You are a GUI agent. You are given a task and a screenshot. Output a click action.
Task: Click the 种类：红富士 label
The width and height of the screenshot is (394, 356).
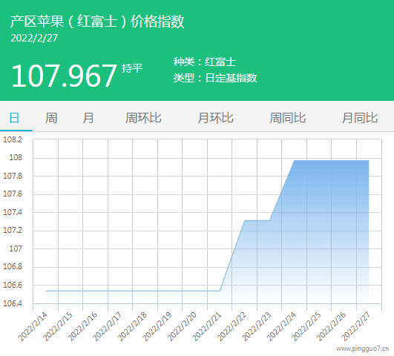[x=205, y=62]
